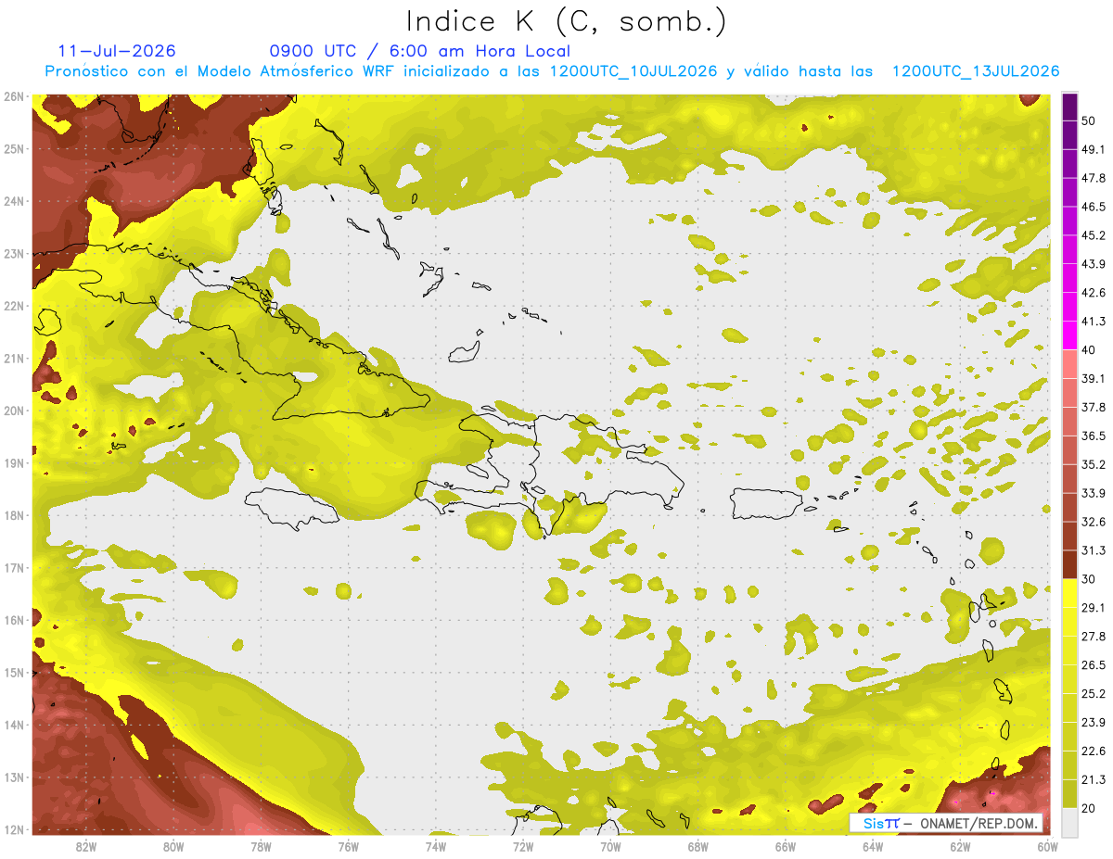Click the latitude label "15N"
1113x859 pixels.
click(x=13, y=672)
